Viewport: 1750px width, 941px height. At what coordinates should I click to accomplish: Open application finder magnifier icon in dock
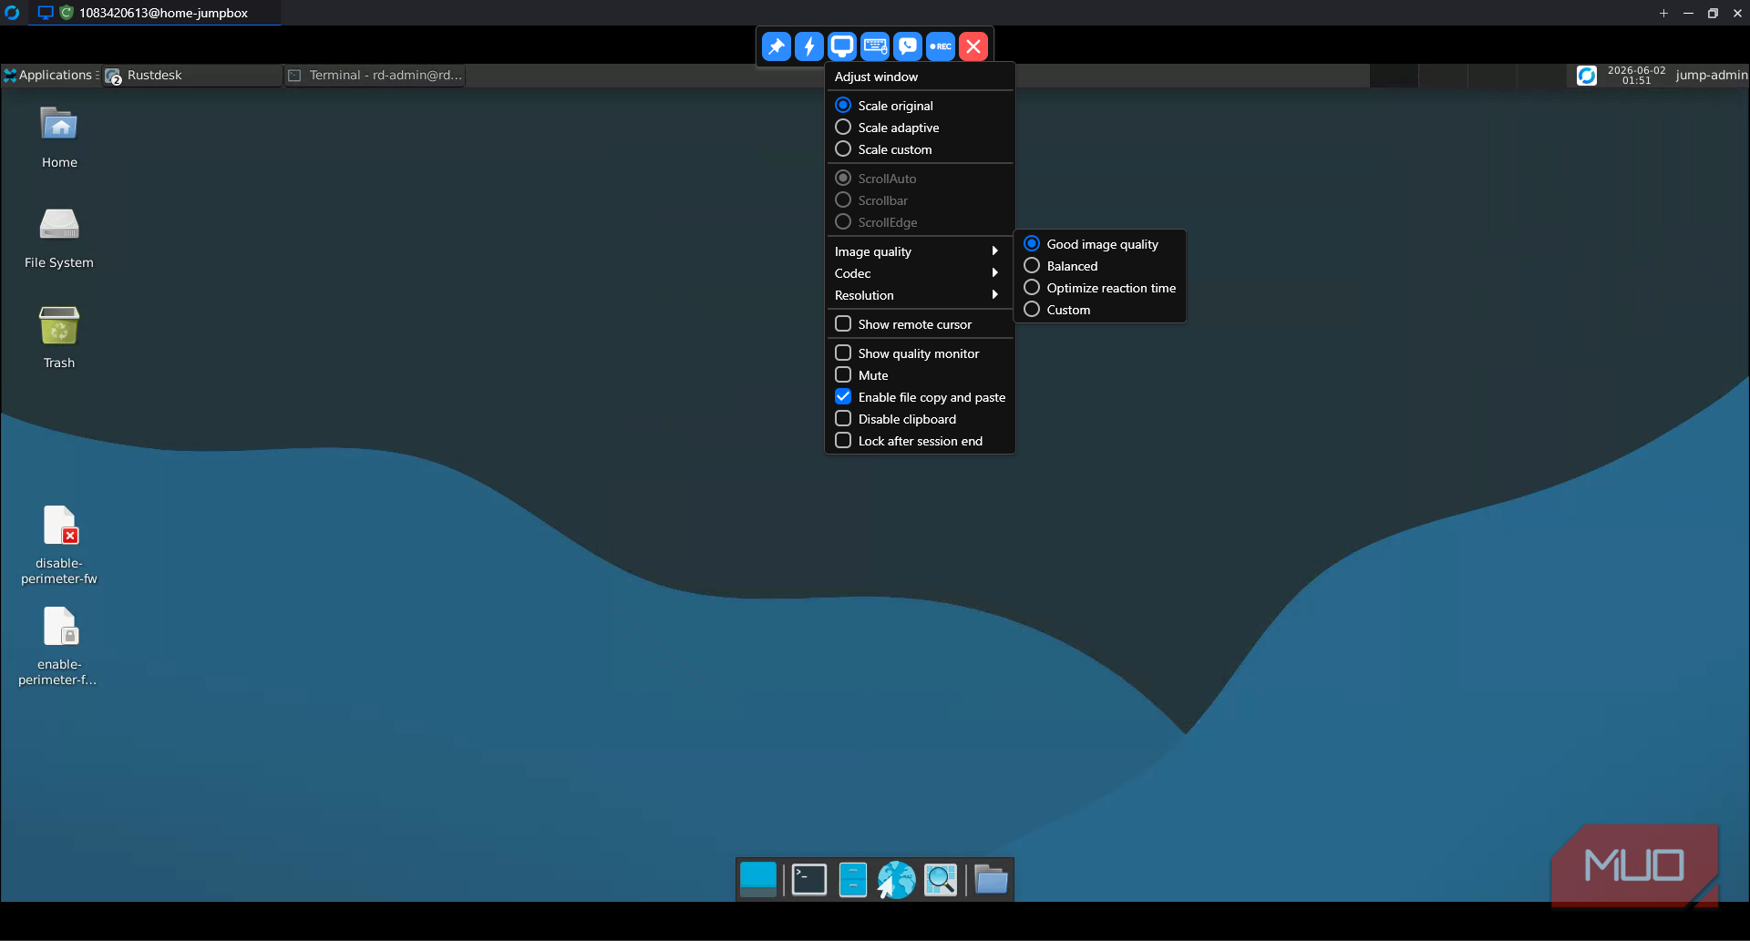click(x=941, y=880)
